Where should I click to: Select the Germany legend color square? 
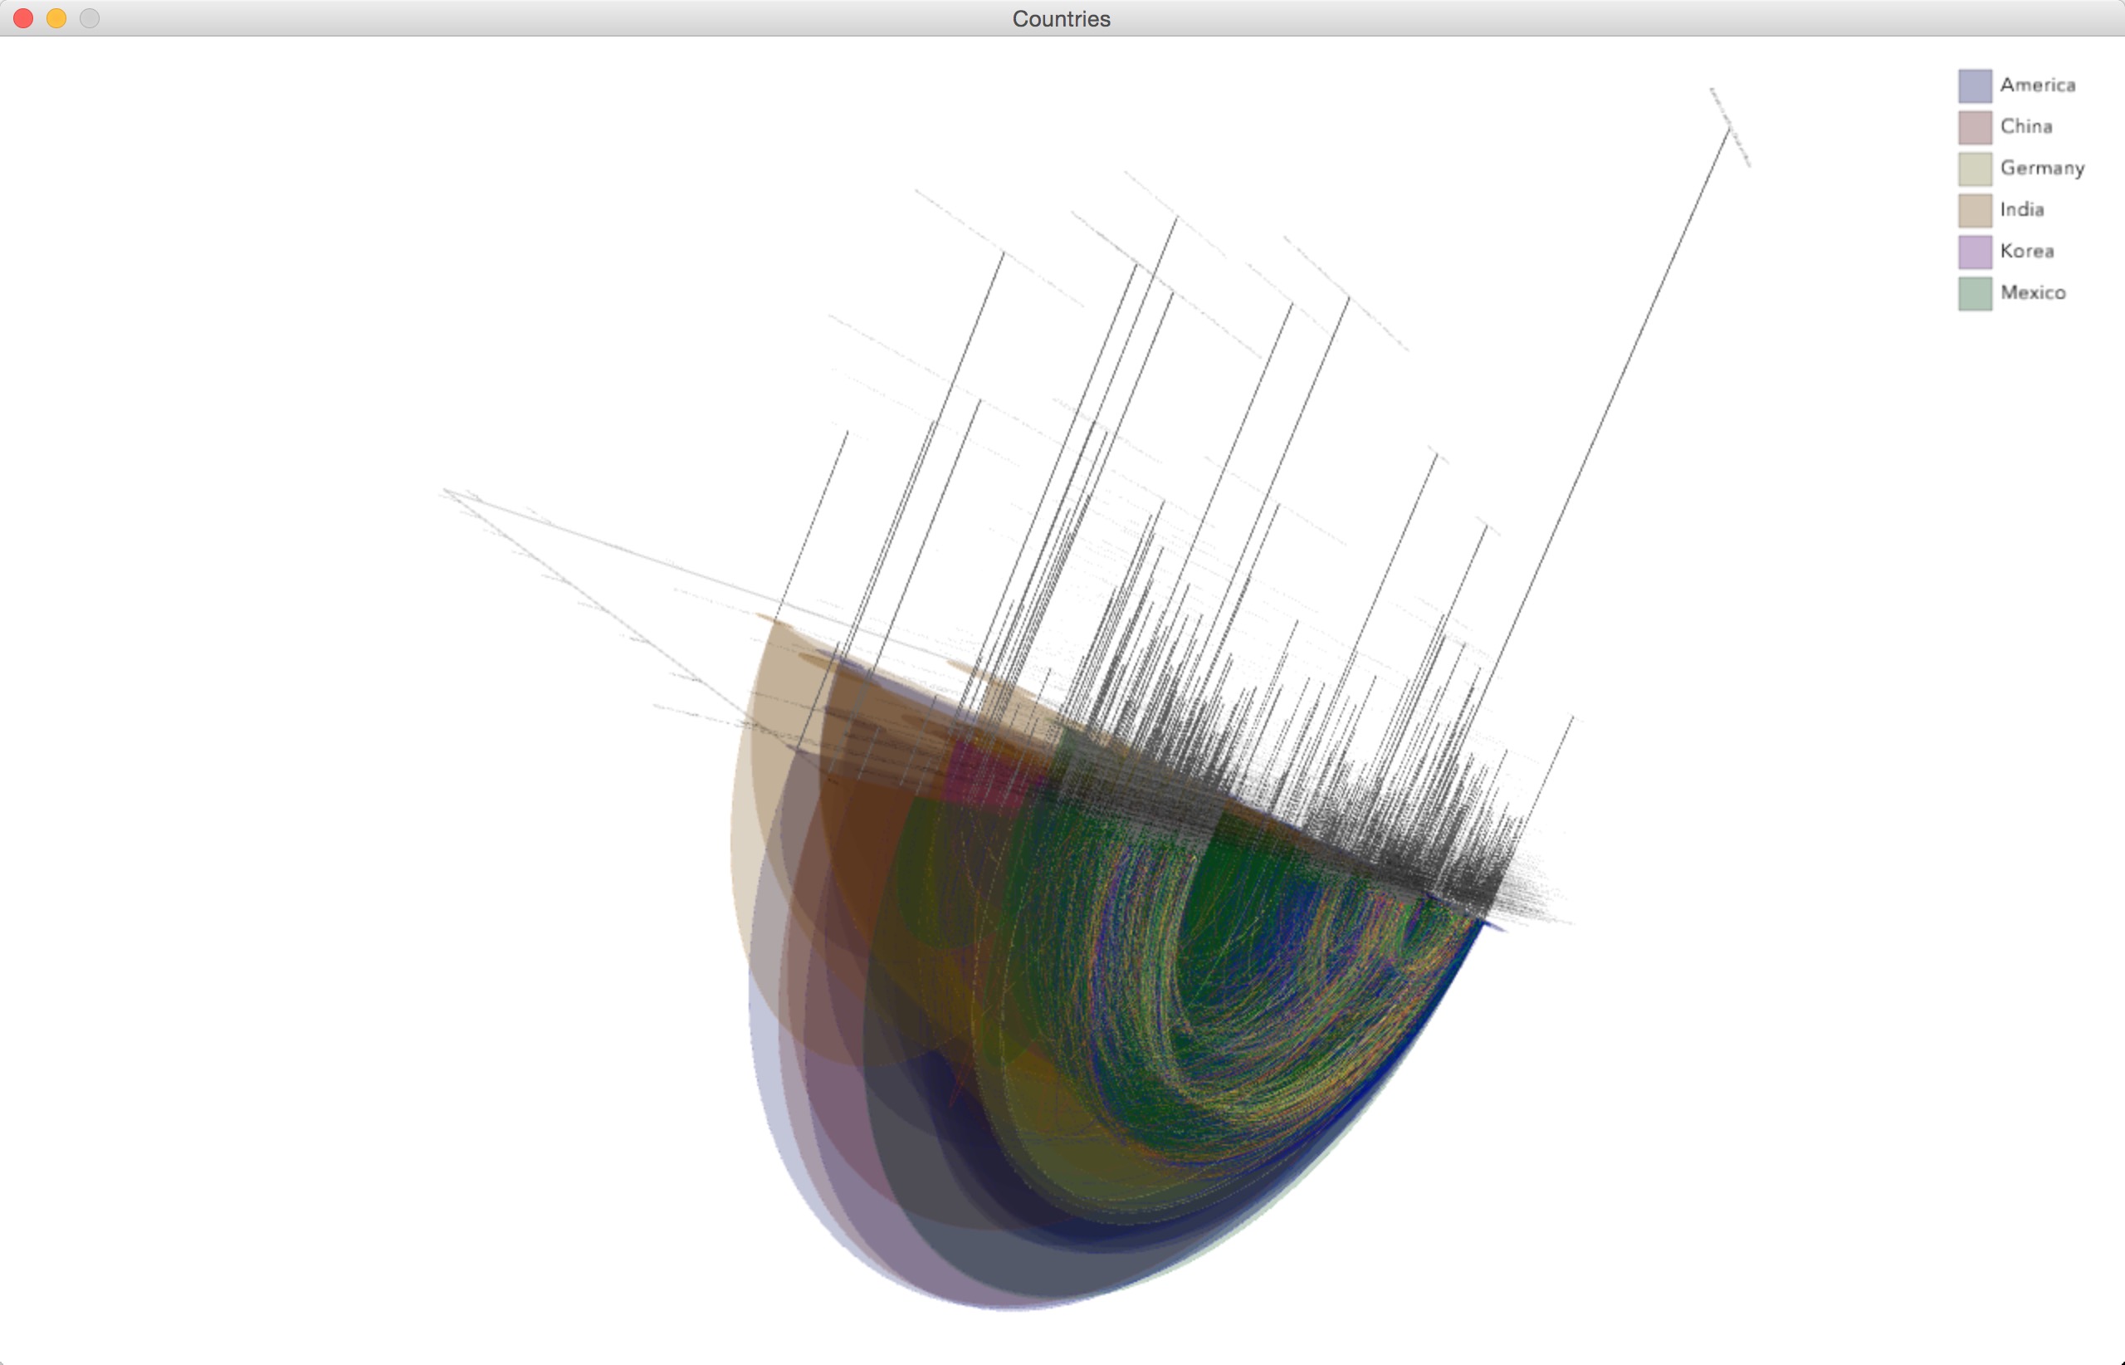point(1975,169)
